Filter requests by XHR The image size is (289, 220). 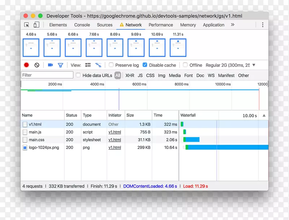130,75
